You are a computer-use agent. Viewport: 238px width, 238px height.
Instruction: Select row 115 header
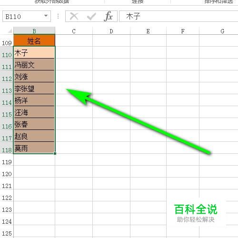(7, 112)
